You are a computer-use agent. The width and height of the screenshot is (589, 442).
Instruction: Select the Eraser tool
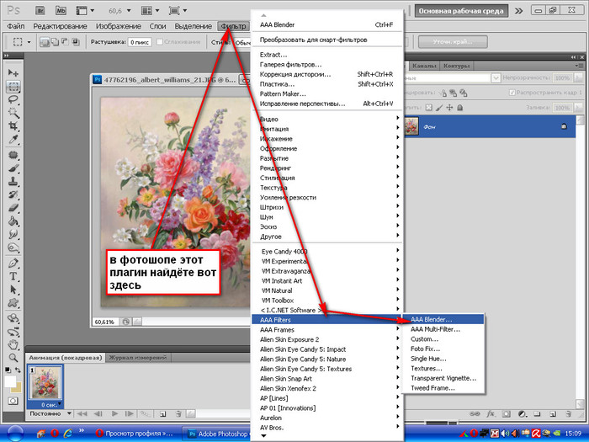(13, 207)
